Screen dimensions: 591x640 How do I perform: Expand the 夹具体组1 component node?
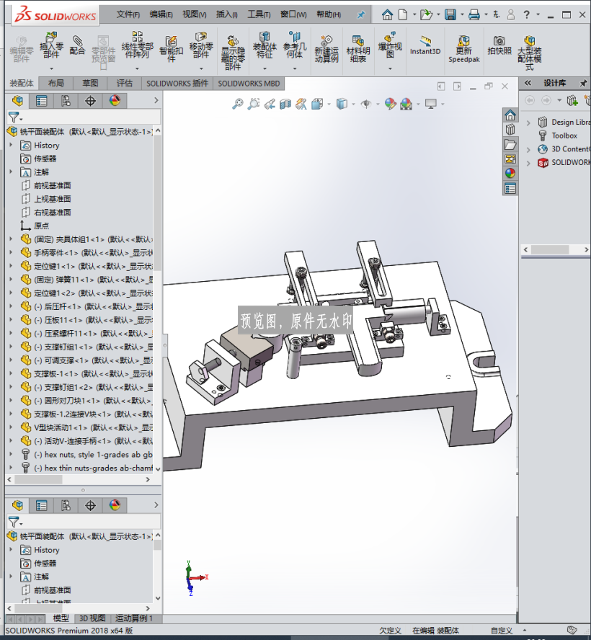click(11, 239)
